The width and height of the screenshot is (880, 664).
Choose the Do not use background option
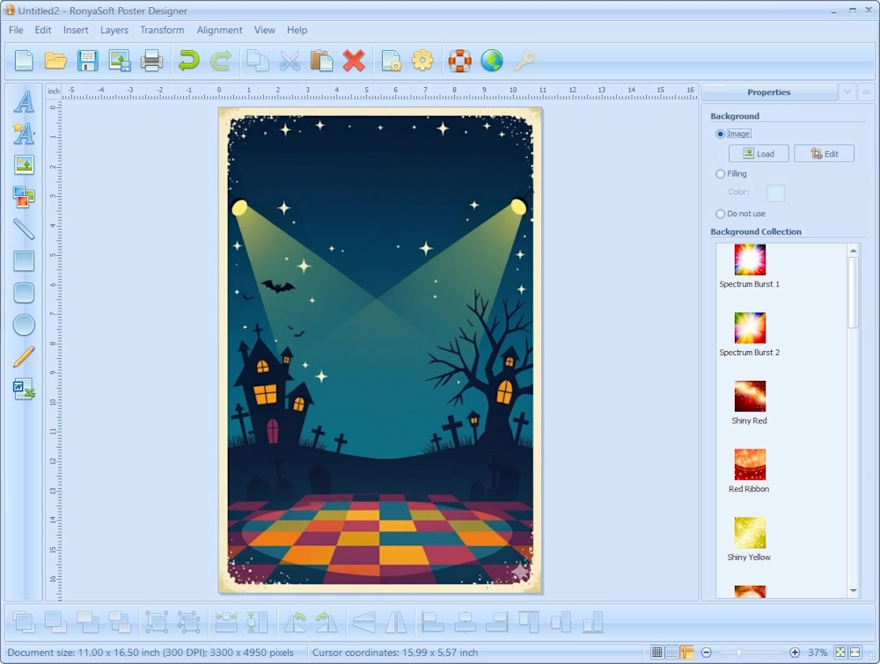click(721, 214)
